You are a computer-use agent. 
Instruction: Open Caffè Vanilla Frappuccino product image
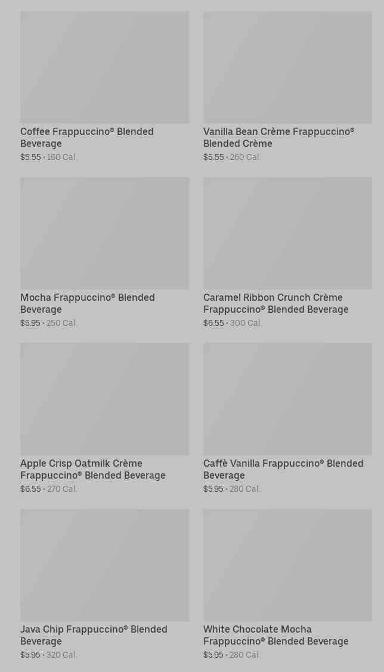287,399
